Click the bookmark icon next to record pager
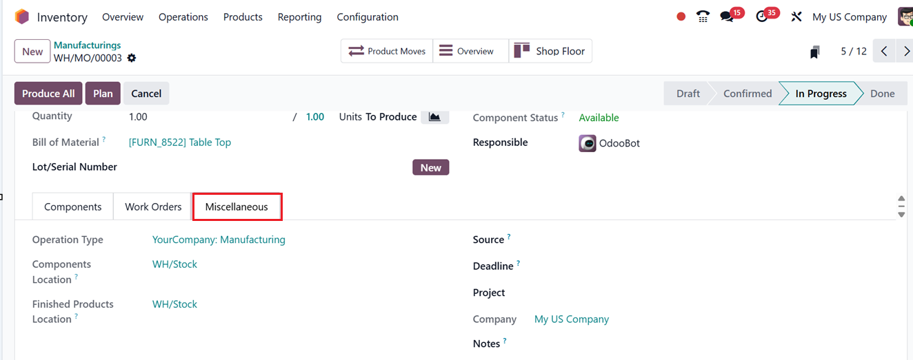 tap(815, 52)
